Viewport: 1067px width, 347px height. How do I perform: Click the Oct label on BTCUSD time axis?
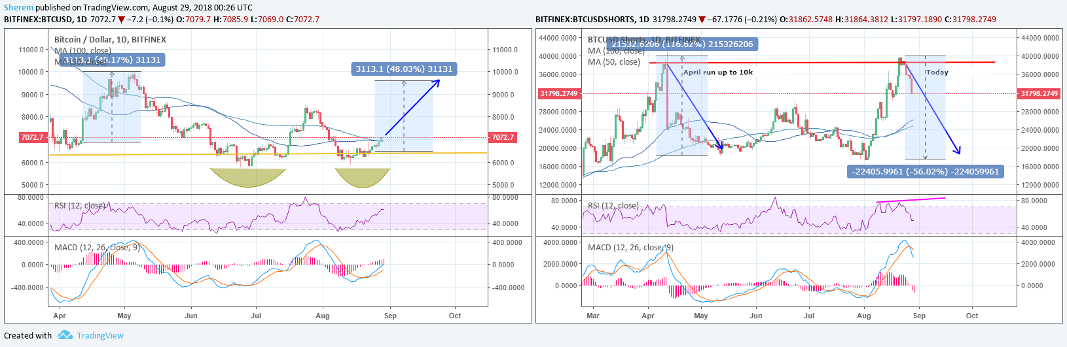(455, 316)
